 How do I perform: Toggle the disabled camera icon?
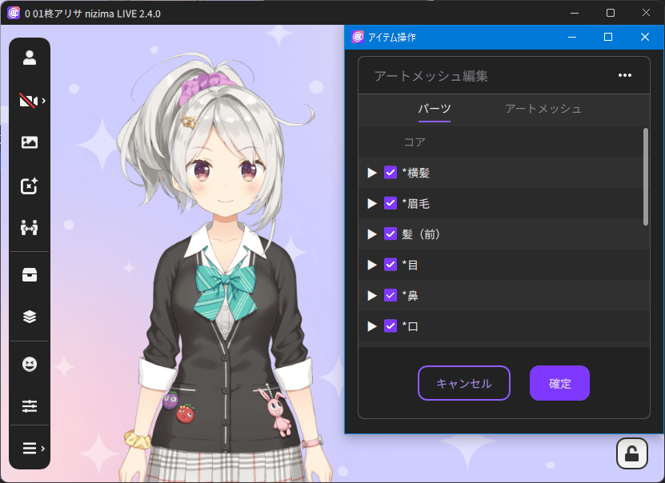click(x=29, y=101)
